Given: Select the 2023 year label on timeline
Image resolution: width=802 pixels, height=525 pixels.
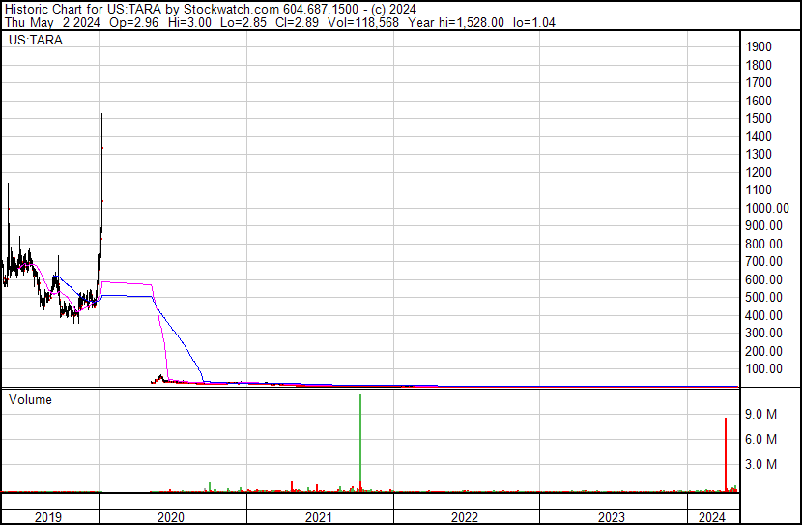Looking at the screenshot, I should 612,517.
